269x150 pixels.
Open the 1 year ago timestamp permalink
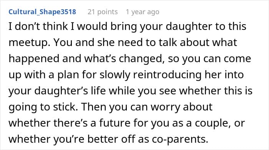pyautogui.click(x=143, y=12)
